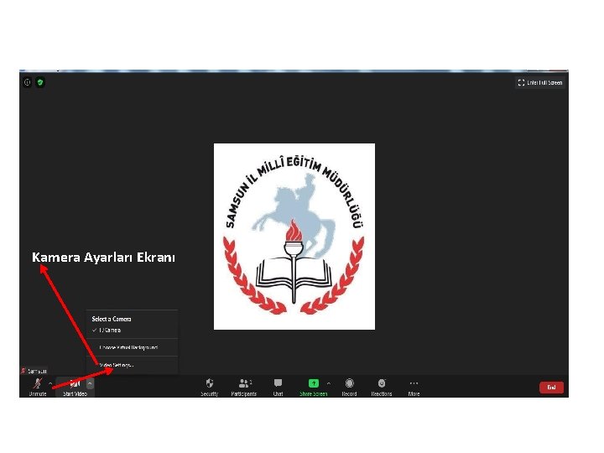This screenshot has width=604, height=453.
Task: Open the Reactions menu
Action: (382, 387)
